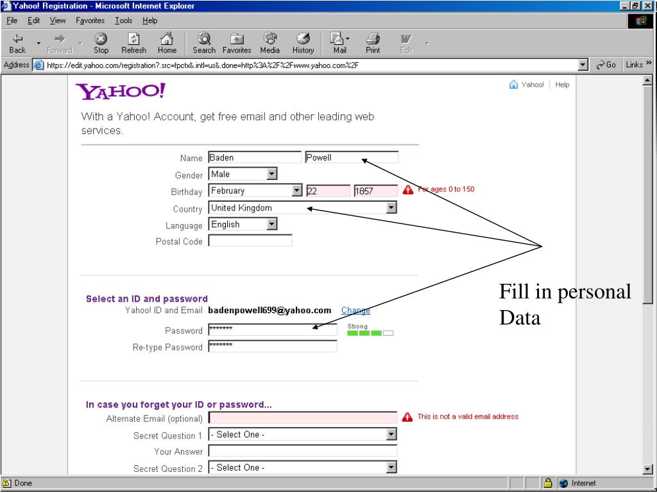Open the Tools menu
Viewport: 657px width, 493px height.
click(x=124, y=21)
